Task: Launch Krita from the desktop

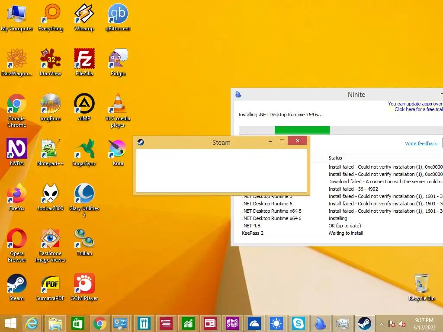Action: pos(118,152)
